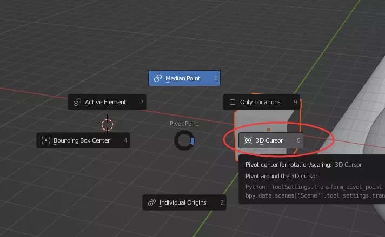Screen dimensions: 385x237
Task: Click the red-white 3D cursor in the viewport
Action: coord(107,124)
